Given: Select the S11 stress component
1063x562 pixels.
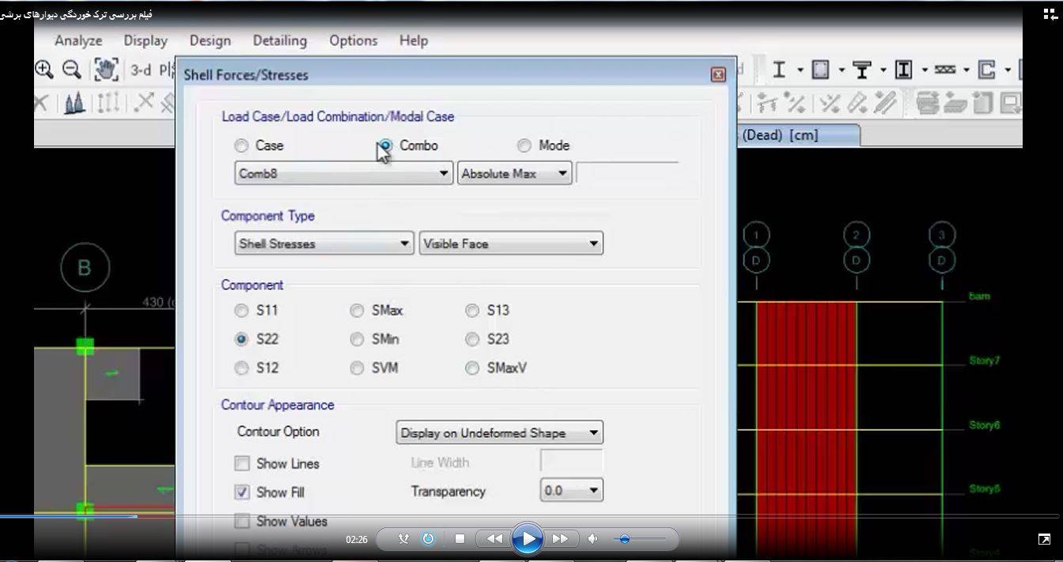Looking at the screenshot, I should 241,311.
